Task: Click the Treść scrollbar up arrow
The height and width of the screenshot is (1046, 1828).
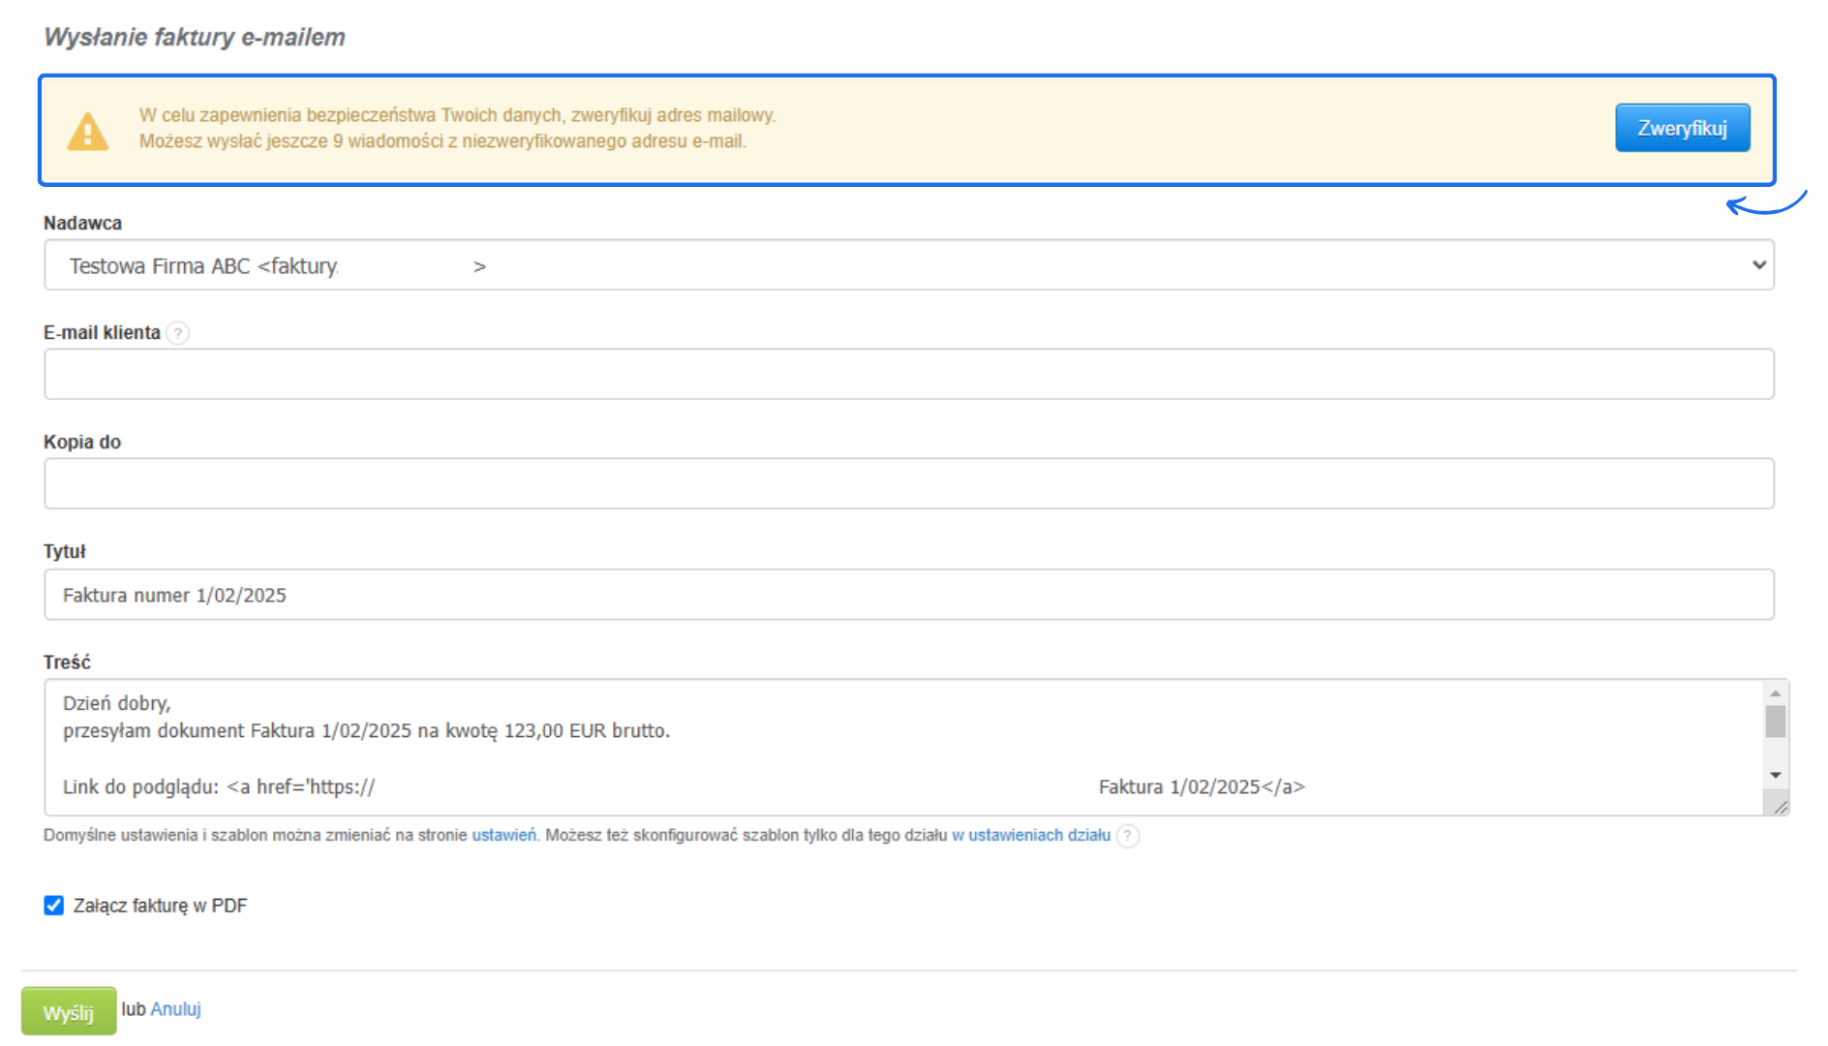Action: (x=1776, y=693)
